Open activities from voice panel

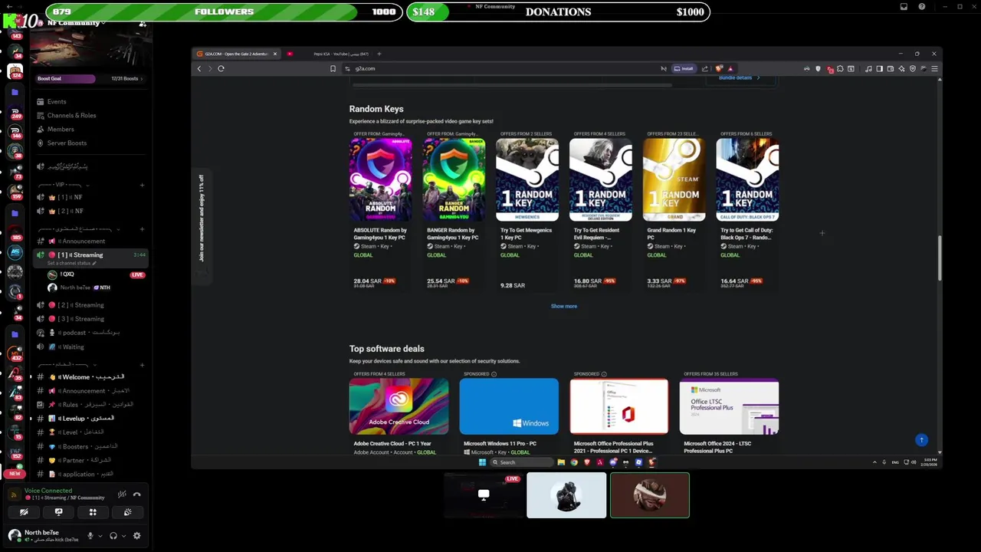coord(93,512)
